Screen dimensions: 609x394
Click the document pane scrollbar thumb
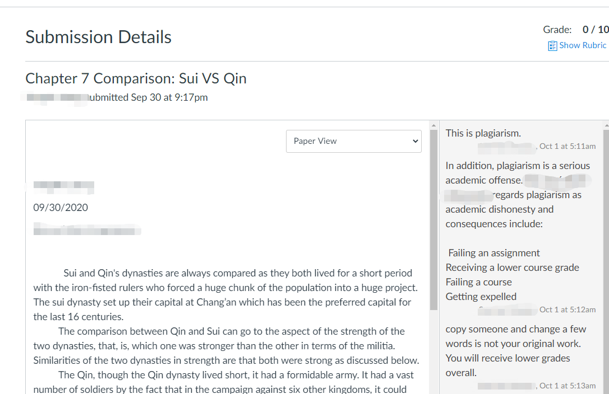(434, 220)
